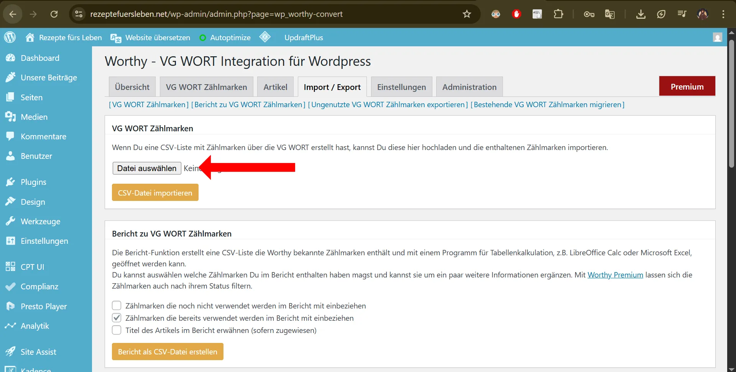Tick the Titel des Artikels checkbox
This screenshot has width=736, height=372.
pyautogui.click(x=117, y=330)
